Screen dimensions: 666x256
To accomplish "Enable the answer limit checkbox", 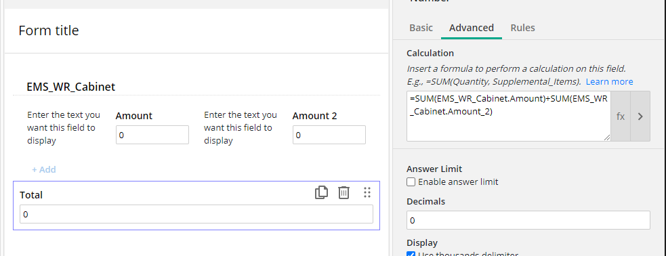I will 411,182.
